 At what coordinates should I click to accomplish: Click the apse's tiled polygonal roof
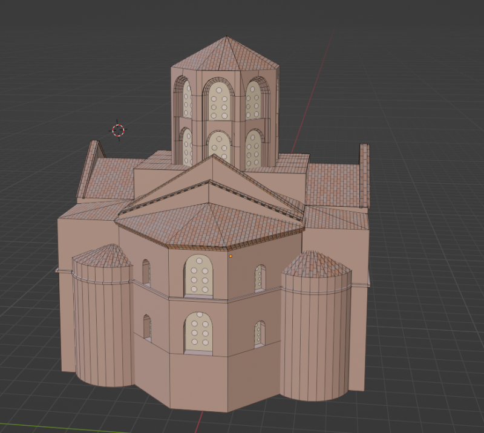point(209,226)
